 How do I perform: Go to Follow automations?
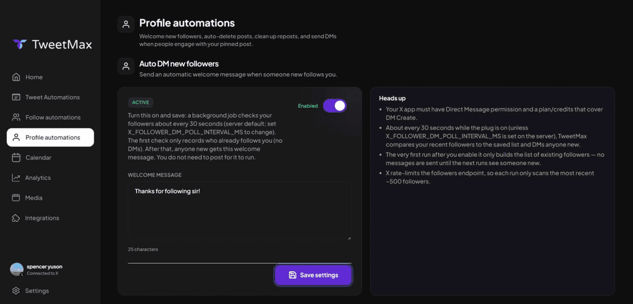[x=50, y=117]
